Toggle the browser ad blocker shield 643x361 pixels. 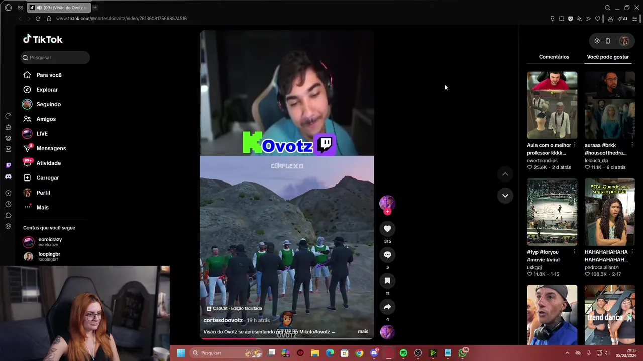pos(570,19)
